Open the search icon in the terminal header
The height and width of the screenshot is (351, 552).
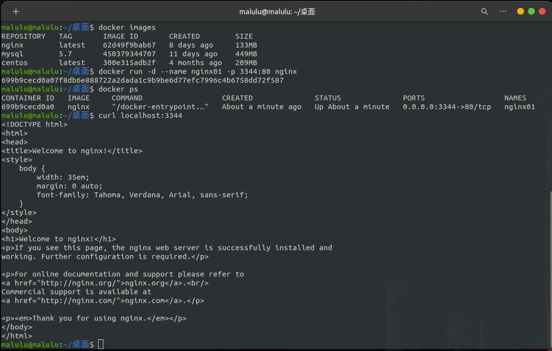tap(484, 11)
